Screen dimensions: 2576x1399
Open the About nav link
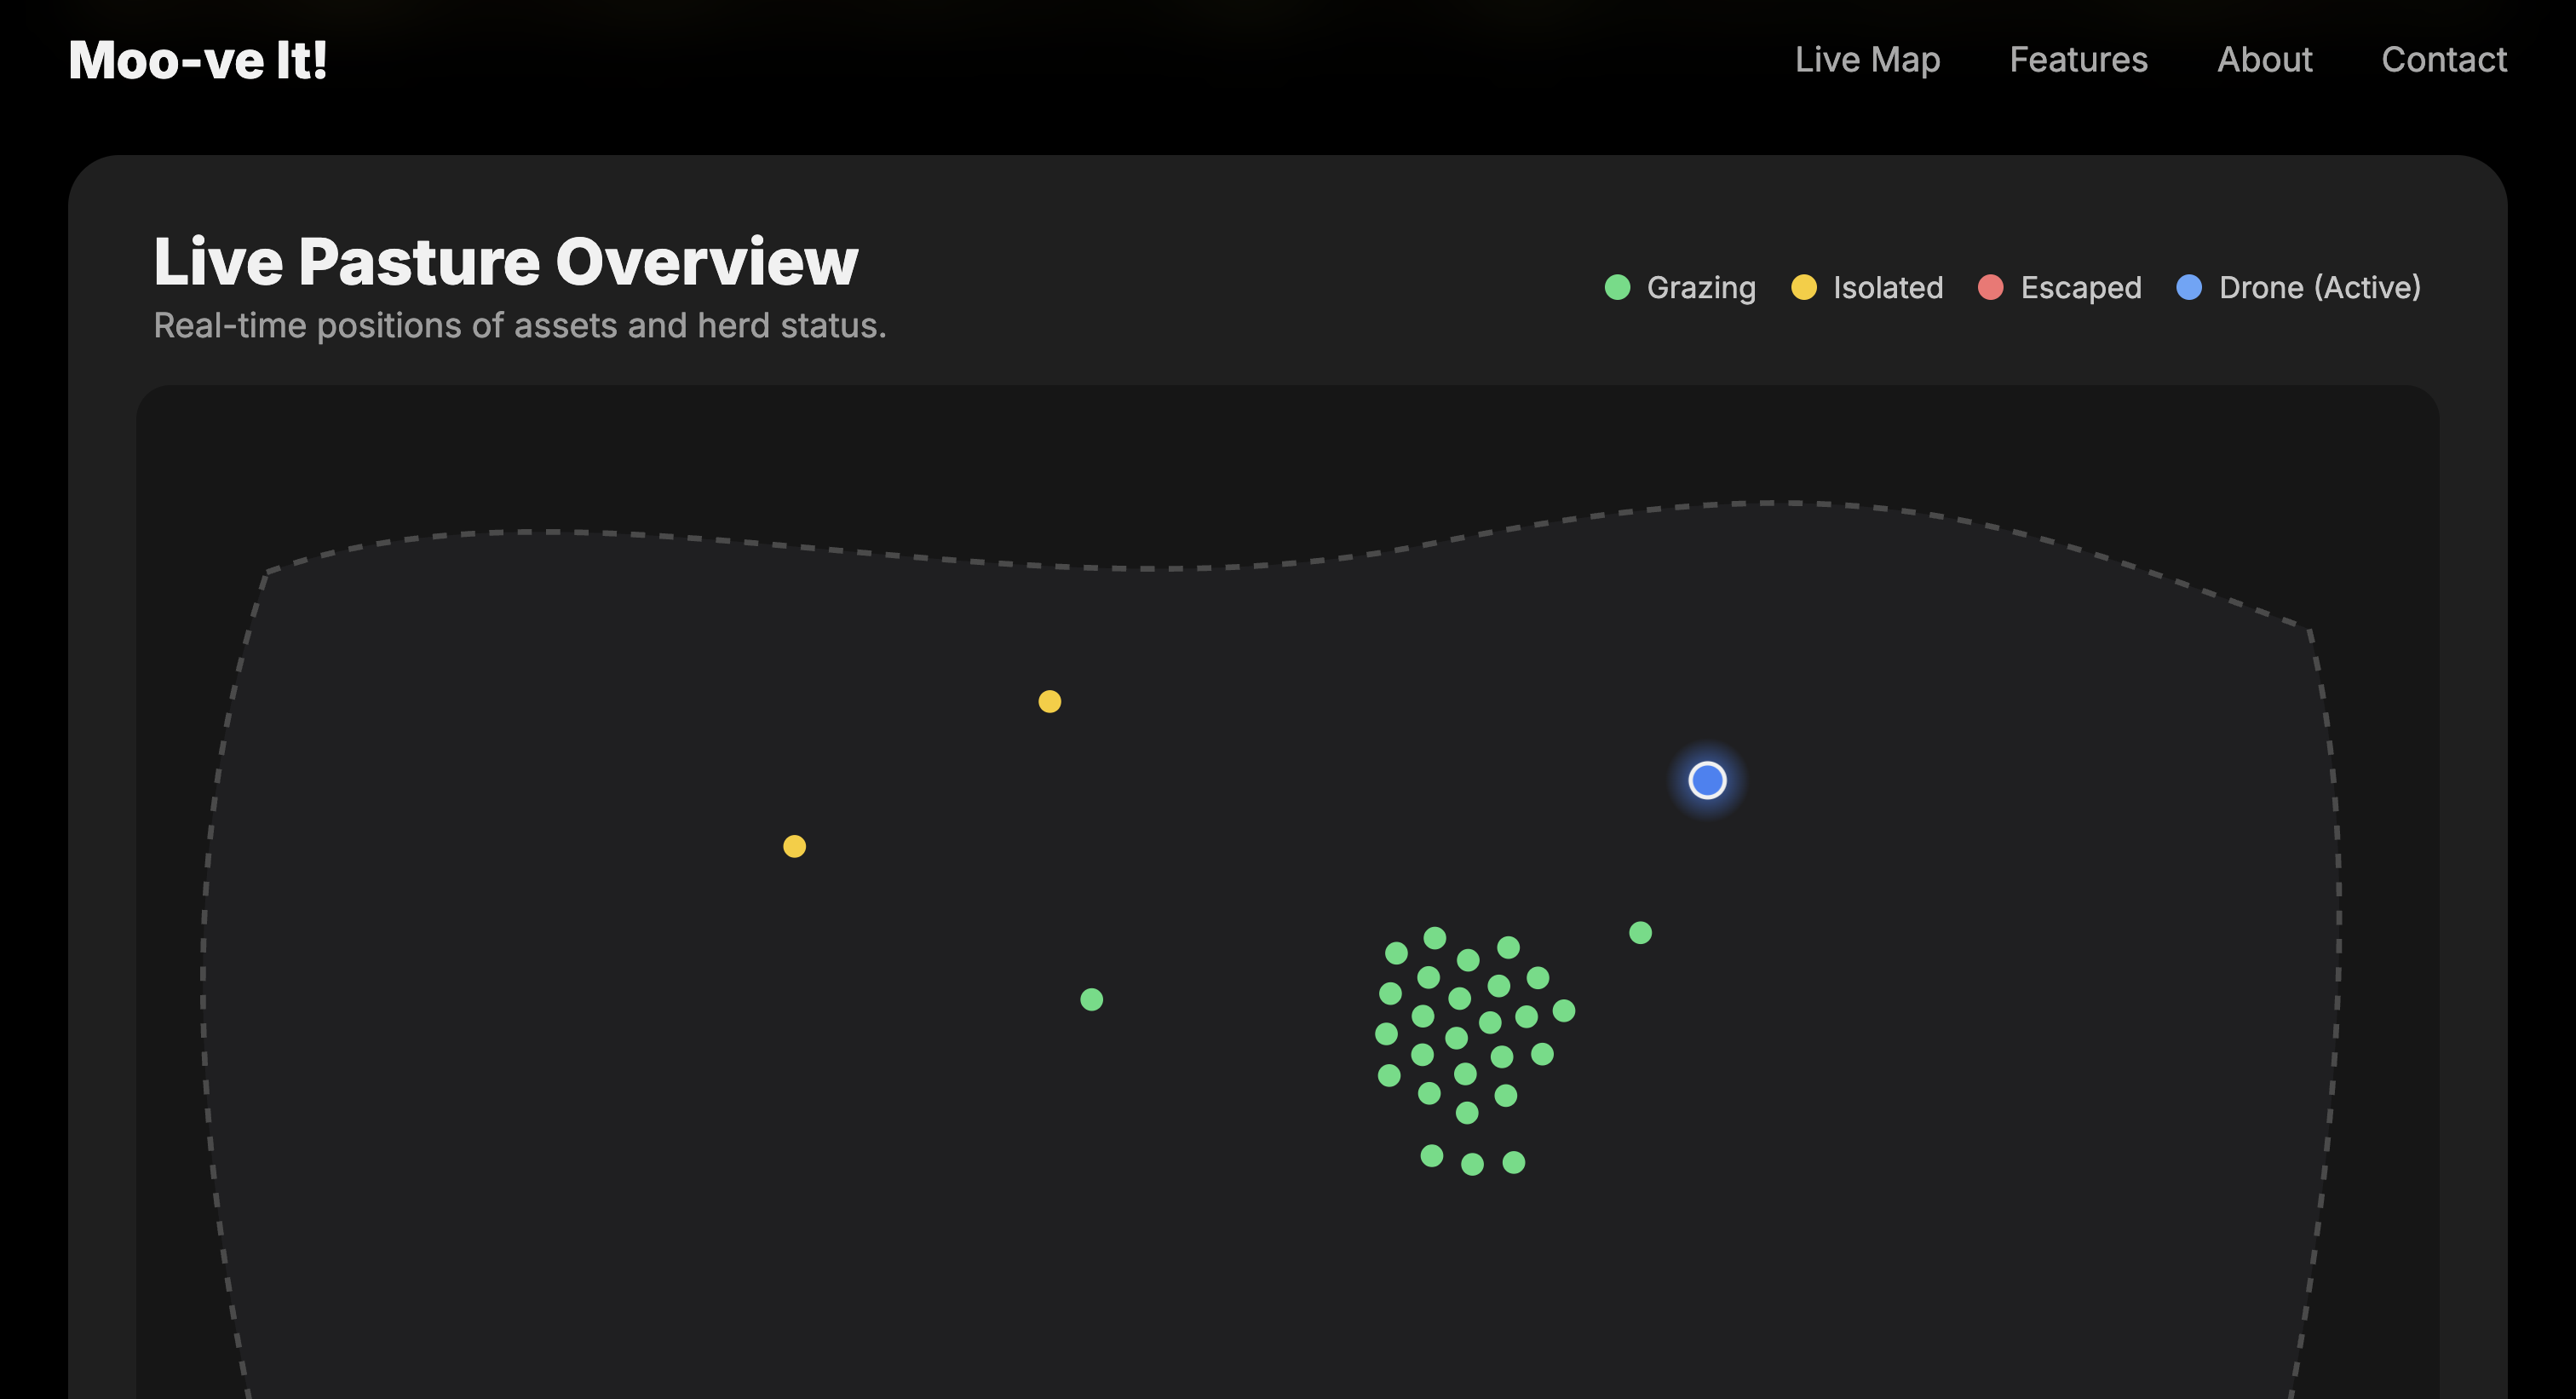pyautogui.click(x=2264, y=60)
